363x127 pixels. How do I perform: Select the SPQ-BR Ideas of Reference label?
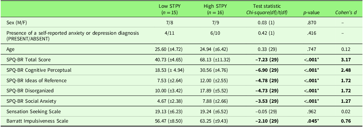click(30, 81)
